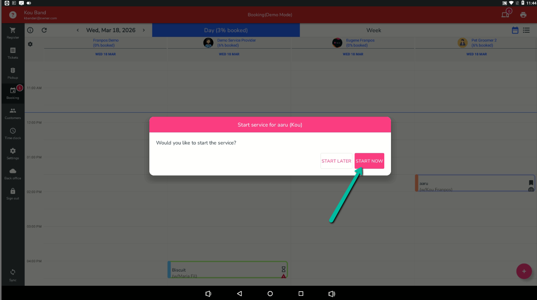Screen dimensions: 537x300
Task: Click the START NOW button
Action: coord(369,161)
